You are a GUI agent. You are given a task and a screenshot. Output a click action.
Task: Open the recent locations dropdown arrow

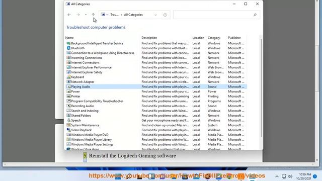[x=86, y=15]
